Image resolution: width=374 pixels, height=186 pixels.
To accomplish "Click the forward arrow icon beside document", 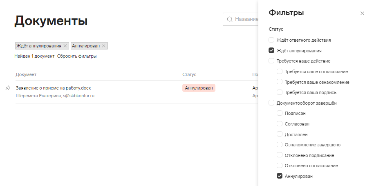I will pos(8,88).
